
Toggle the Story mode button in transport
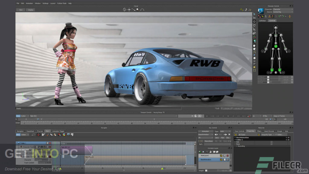click(18, 116)
